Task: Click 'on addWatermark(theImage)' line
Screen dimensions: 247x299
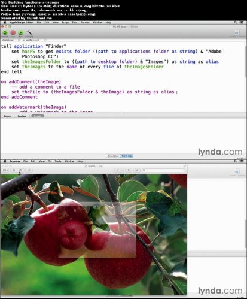Action: (x=33, y=107)
